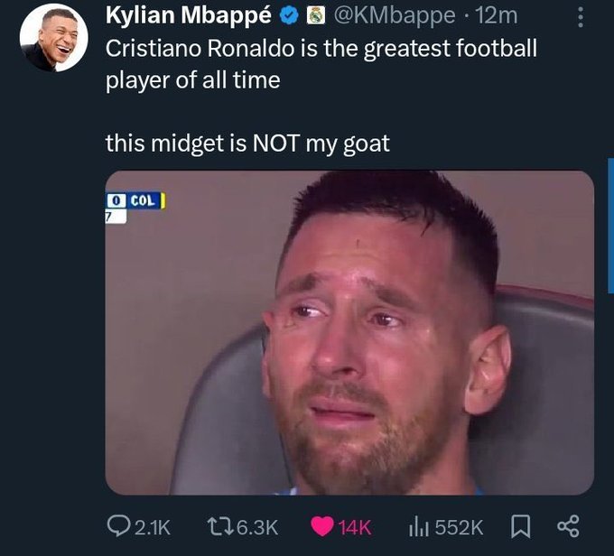Open the three-dot more options menu
The image size is (614, 556).
pyautogui.click(x=580, y=17)
